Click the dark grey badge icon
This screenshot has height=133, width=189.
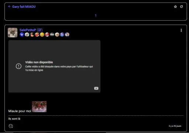click(52, 35)
